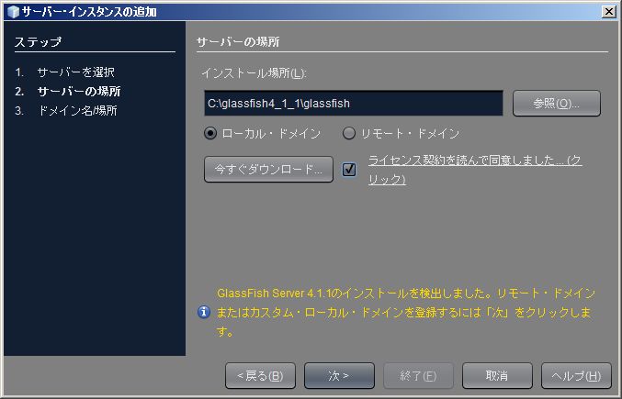Proceed with the 次 > button

pos(339,376)
